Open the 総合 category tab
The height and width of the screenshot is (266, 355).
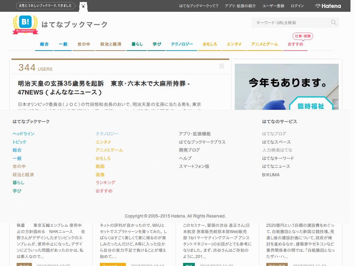[x=44, y=44]
